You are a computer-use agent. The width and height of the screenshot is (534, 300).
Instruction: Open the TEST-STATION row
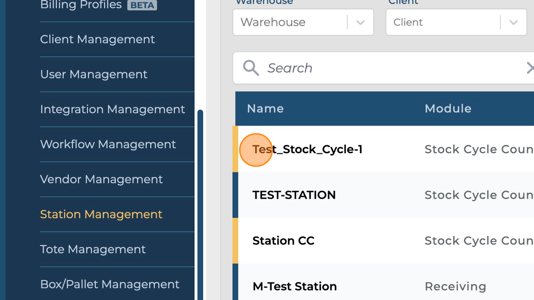(x=294, y=195)
